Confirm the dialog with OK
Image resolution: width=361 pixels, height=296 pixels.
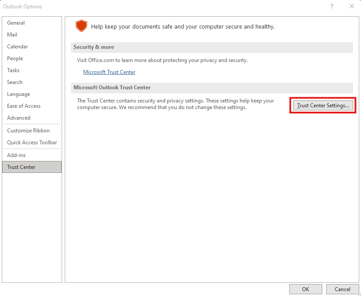(306, 289)
